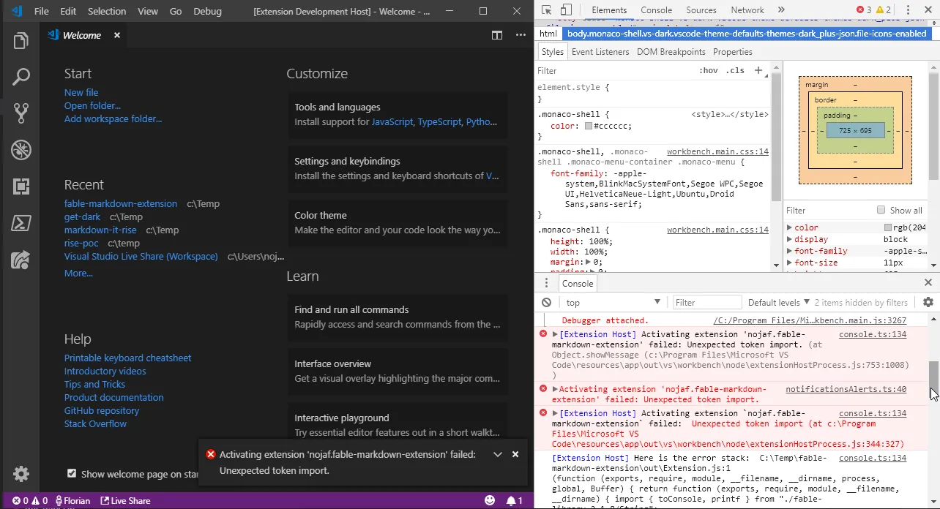Image resolution: width=940 pixels, height=509 pixels.
Task: Toggle the .cls class editor
Action: tap(734, 71)
